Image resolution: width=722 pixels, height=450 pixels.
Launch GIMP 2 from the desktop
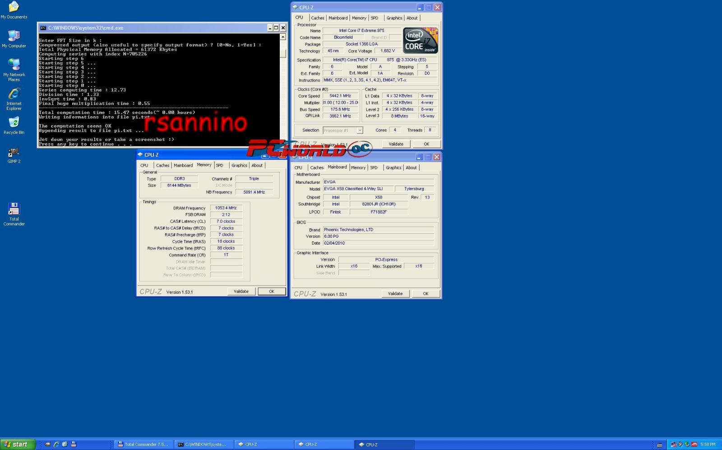(14, 155)
